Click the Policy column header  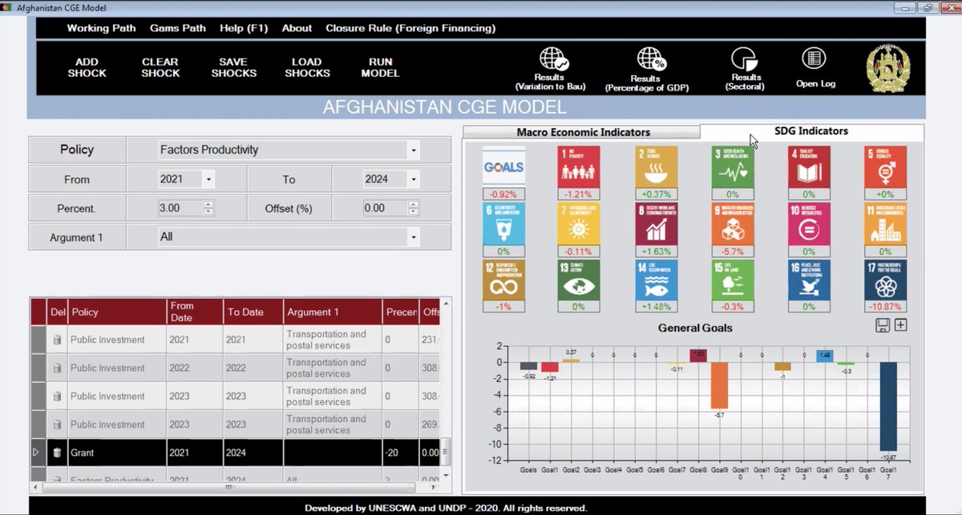coord(116,312)
